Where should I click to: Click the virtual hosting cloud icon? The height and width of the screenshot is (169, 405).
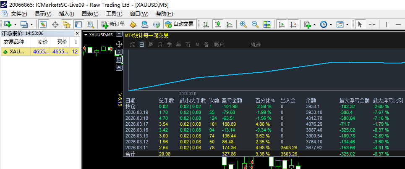(x=145, y=24)
